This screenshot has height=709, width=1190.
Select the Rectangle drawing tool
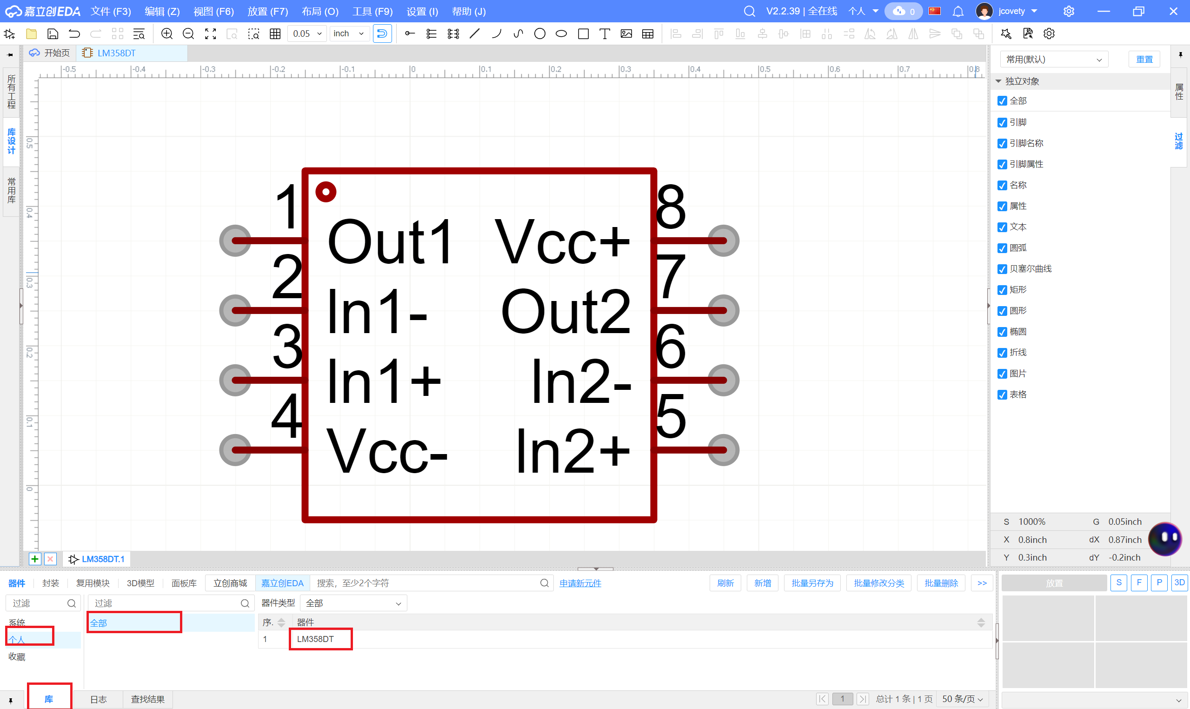click(583, 33)
